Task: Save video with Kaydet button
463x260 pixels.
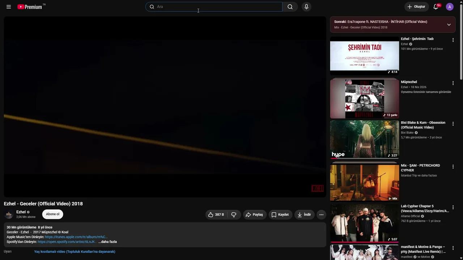Action: [280, 214]
